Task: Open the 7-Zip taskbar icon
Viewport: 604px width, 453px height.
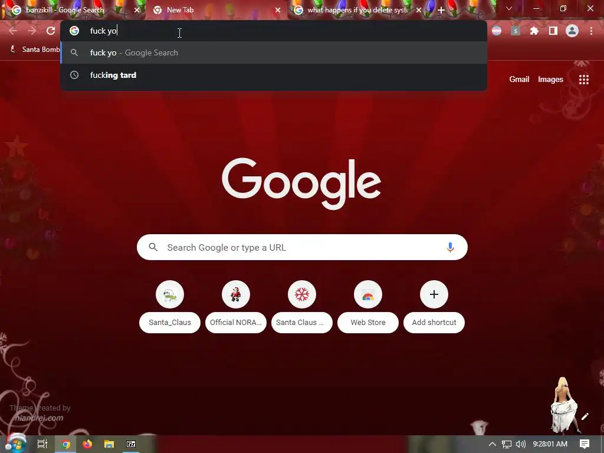Action: [131, 444]
